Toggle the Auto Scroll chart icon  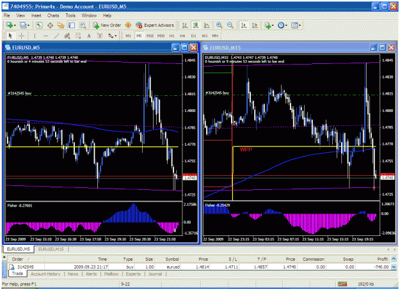244,25
